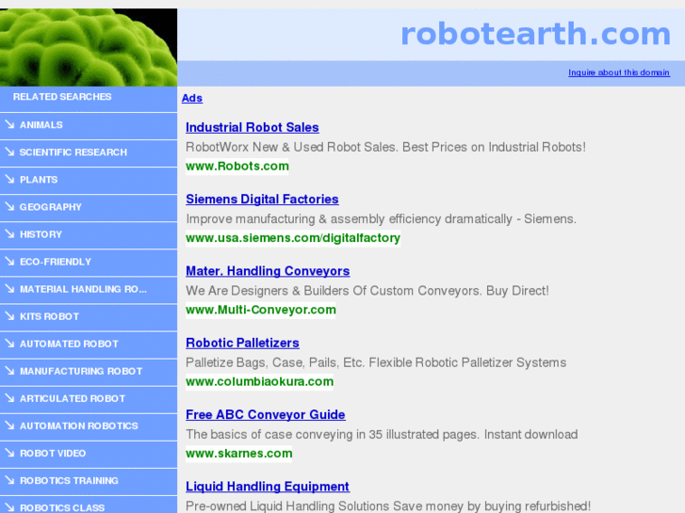Open the Robotic Palletizers ad
This screenshot has height=513, width=685.
coord(242,344)
